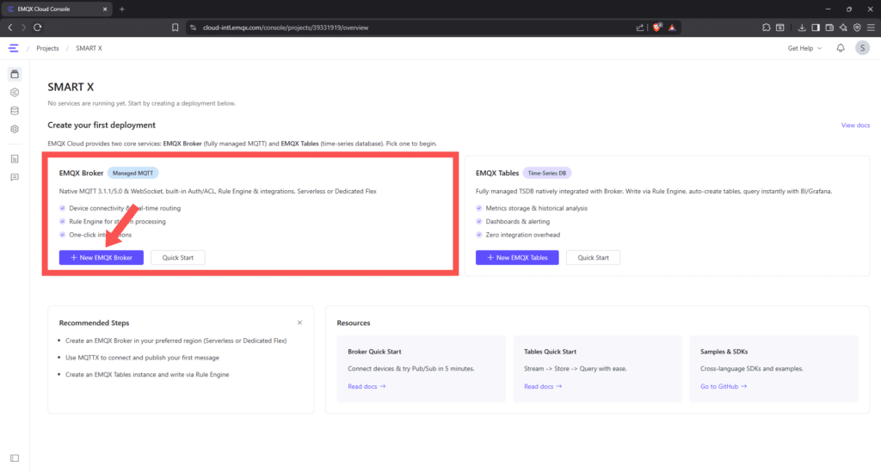Close the EMQX Cloud Console tab
Screen dimensions: 881x473
(104, 9)
